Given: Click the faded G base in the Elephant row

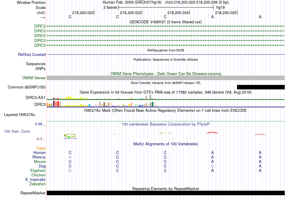Looking at the screenshot, I should click(x=70, y=170).
